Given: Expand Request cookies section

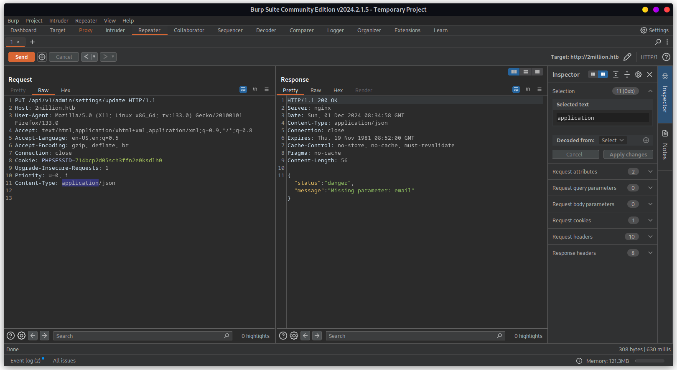Looking at the screenshot, I should coord(650,220).
